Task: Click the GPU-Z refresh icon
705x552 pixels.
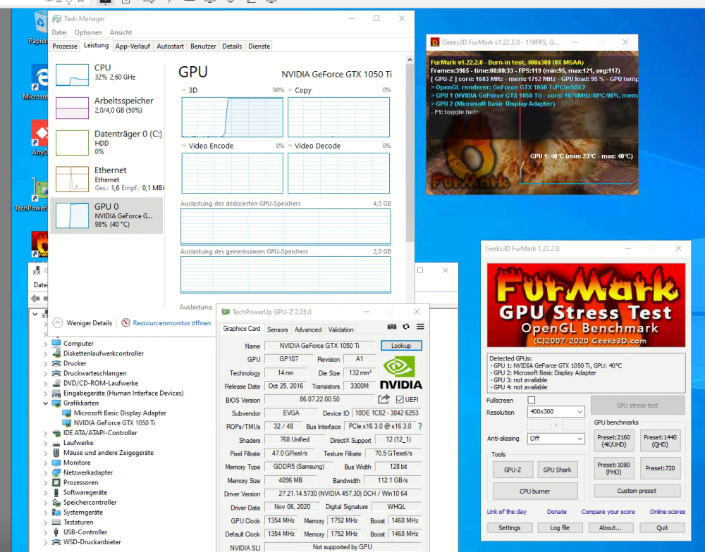Action: [406, 327]
